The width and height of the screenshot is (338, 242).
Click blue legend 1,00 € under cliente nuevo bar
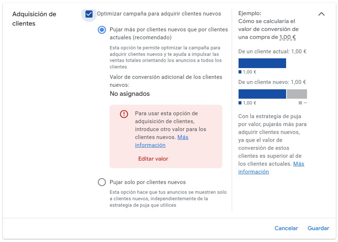tap(247, 103)
